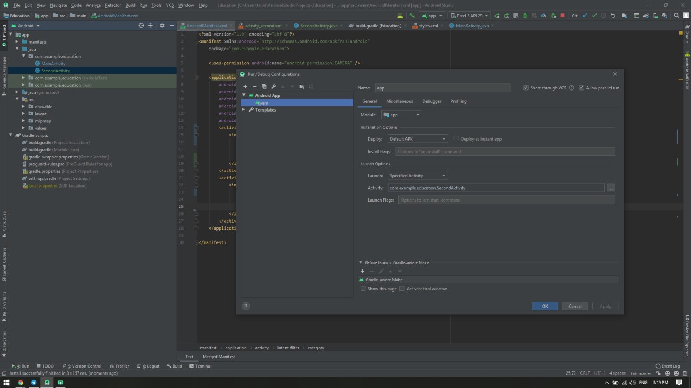This screenshot has width=691, height=388.
Task: Open Search Everywhere magnifier icon
Action: click(x=676, y=16)
